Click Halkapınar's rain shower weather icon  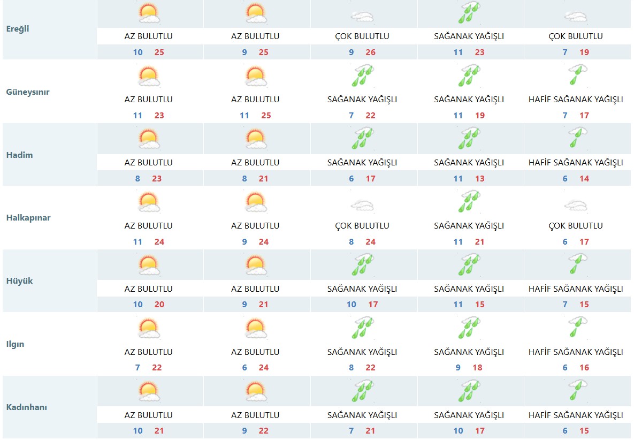click(x=469, y=202)
